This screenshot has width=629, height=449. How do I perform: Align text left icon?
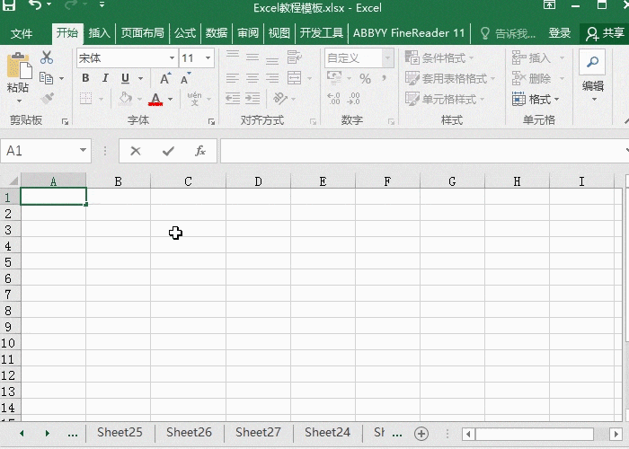coord(233,78)
